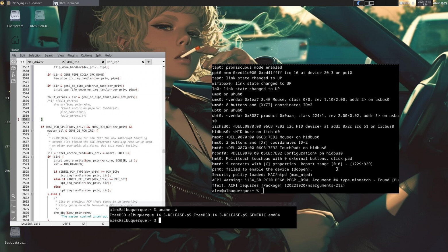Image resolution: width=448 pixels, height=252 pixels.
Task: Open the Console prompt icon in CudaText sidebar
Action: click(13, 205)
